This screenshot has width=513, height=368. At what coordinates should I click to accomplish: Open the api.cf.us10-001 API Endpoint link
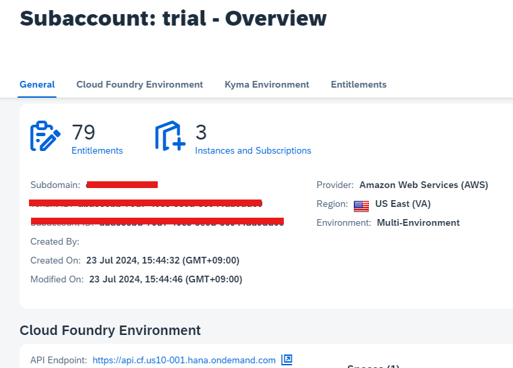coord(184,361)
